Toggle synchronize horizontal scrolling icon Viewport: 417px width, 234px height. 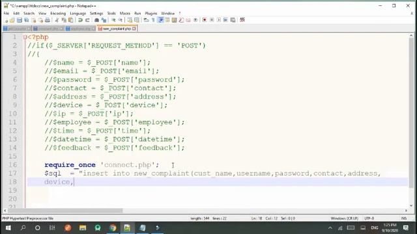pos(137,20)
